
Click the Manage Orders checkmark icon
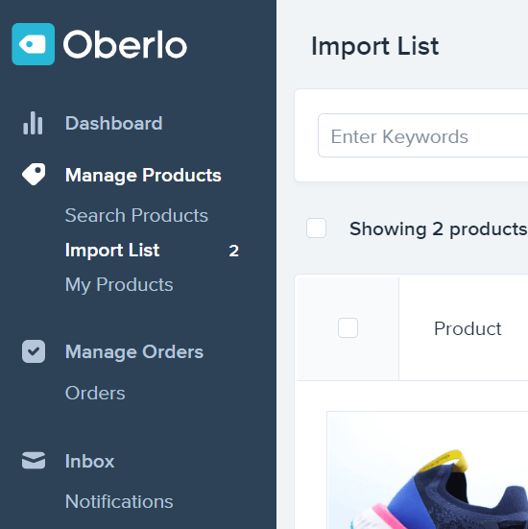[34, 351]
